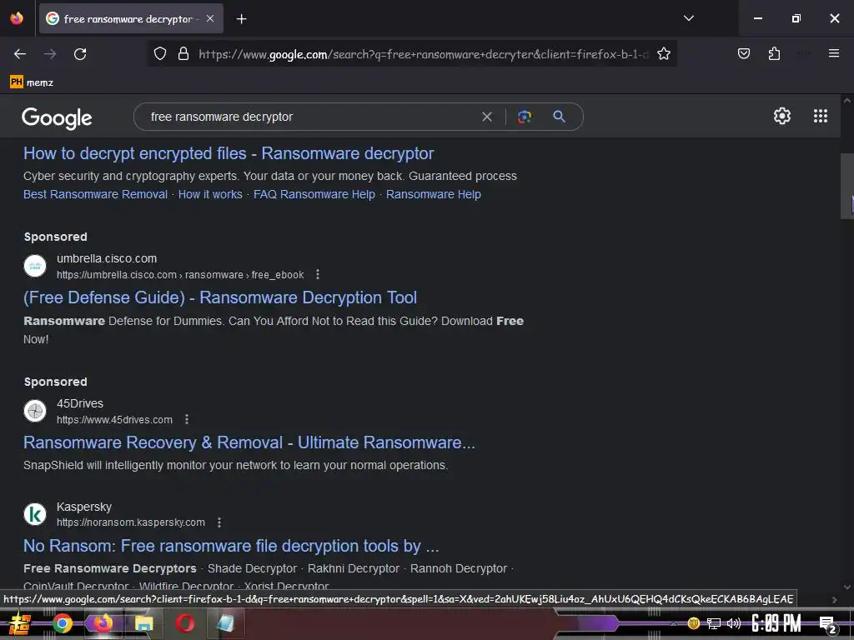Open the 'memz' bookmark in the toolbar
The image size is (854, 640).
click(32, 82)
